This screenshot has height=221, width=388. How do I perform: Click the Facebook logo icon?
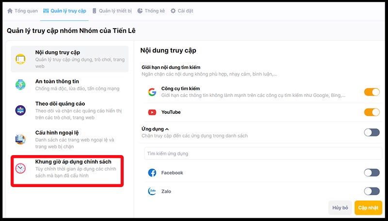pyautogui.click(x=152, y=173)
